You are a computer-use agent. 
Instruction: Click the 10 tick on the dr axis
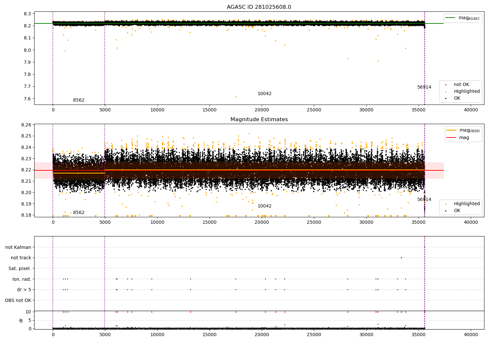coord(28,312)
